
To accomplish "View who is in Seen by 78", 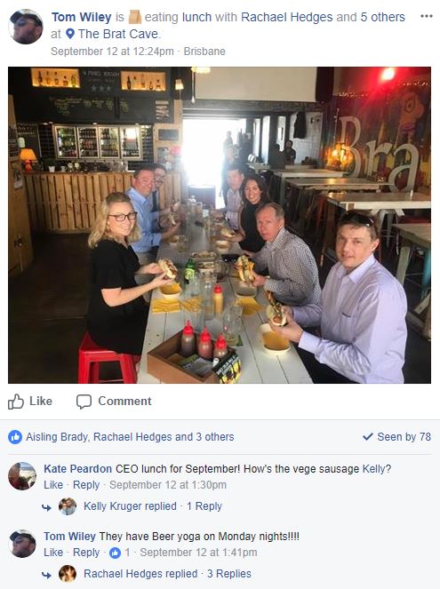I will (x=396, y=436).
